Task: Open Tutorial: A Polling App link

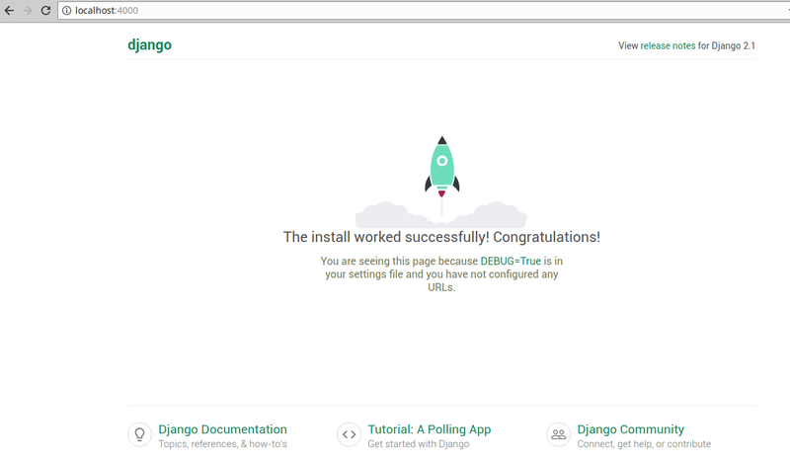Action: pyautogui.click(x=430, y=429)
